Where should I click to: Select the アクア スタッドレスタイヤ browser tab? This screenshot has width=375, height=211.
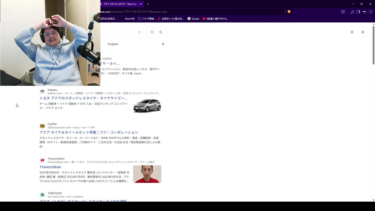(120, 4)
